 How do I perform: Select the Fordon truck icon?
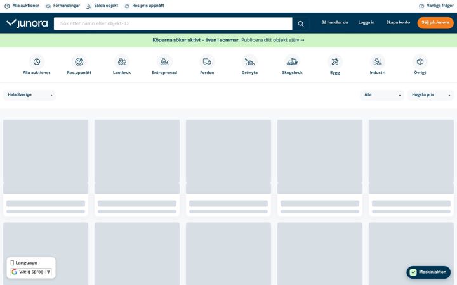coord(207,61)
